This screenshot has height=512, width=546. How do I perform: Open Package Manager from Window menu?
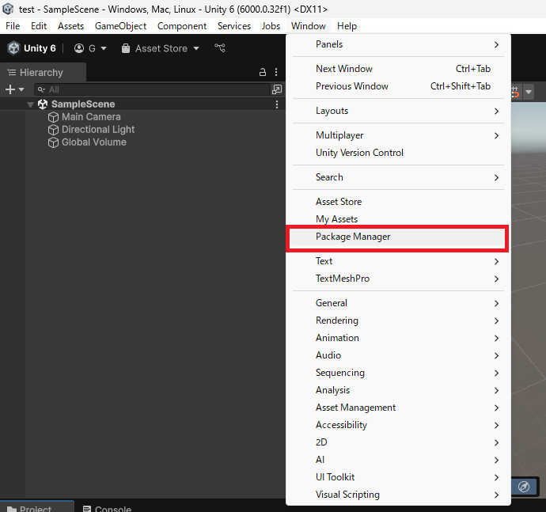[397, 237]
